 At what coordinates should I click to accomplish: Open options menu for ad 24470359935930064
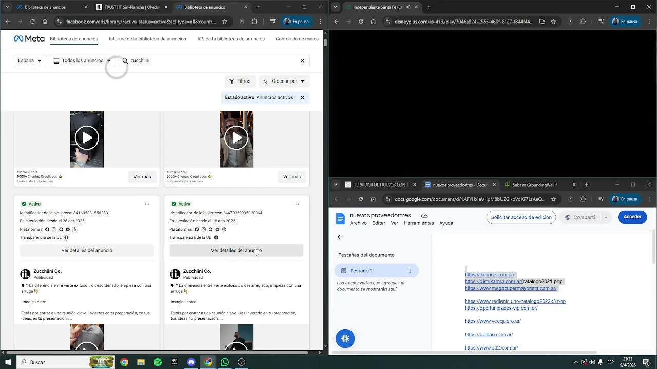point(296,204)
